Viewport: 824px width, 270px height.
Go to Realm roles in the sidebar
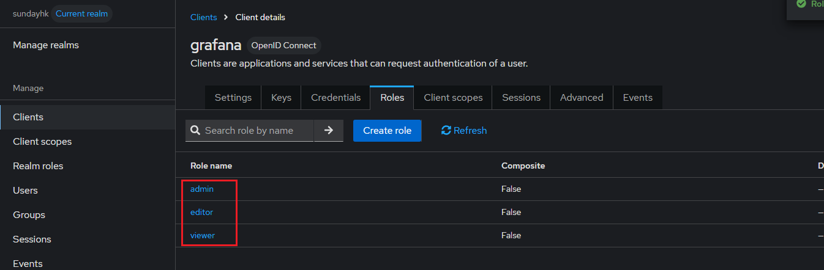(88, 166)
